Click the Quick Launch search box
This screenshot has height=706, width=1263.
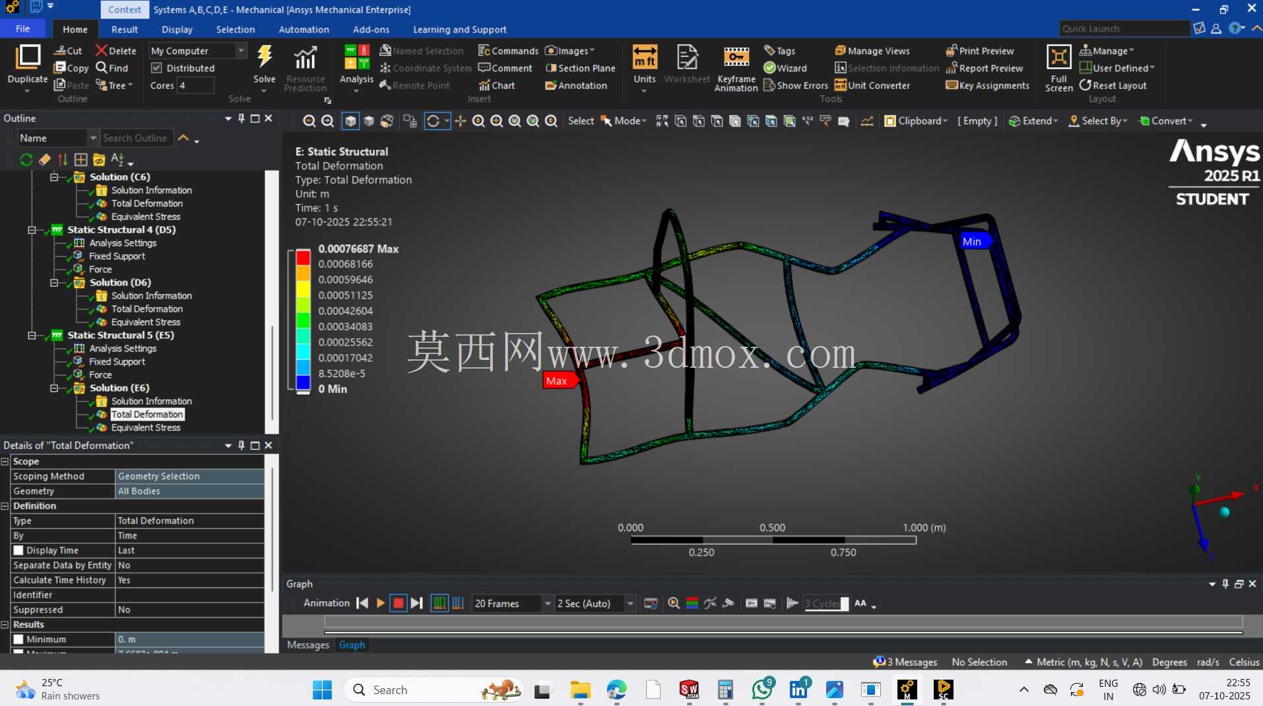click(x=1124, y=28)
